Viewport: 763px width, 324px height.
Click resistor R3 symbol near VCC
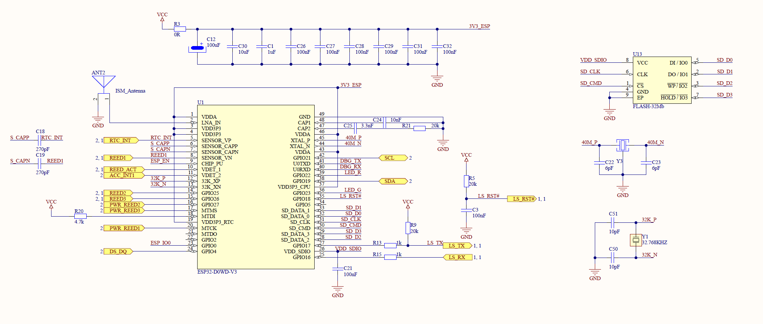click(180, 29)
